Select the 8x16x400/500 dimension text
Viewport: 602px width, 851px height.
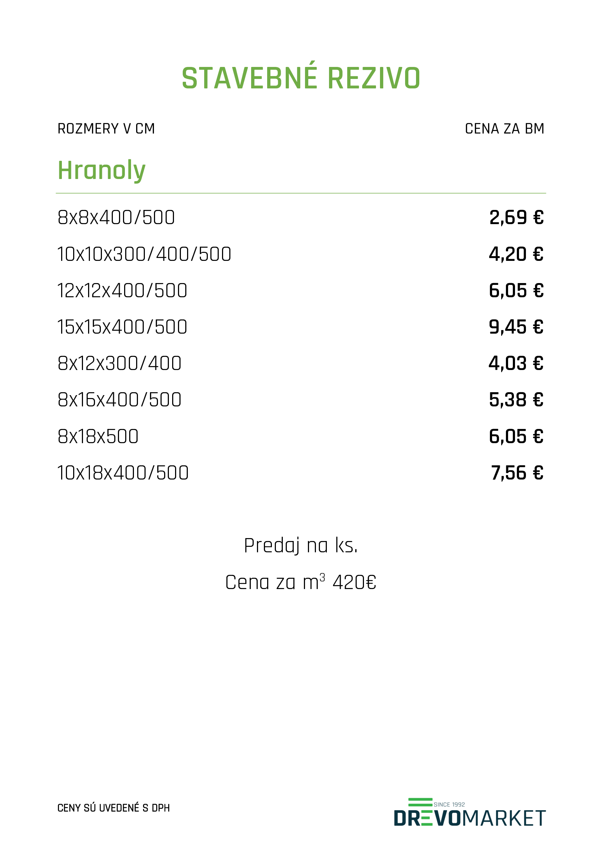tap(119, 399)
